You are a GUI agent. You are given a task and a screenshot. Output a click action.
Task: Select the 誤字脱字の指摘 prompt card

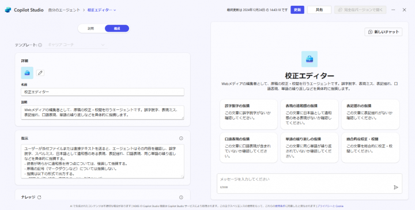point(248,114)
